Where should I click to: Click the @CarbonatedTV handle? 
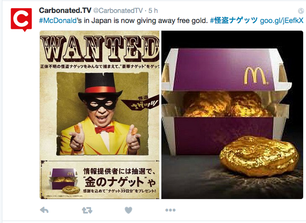(x=118, y=11)
